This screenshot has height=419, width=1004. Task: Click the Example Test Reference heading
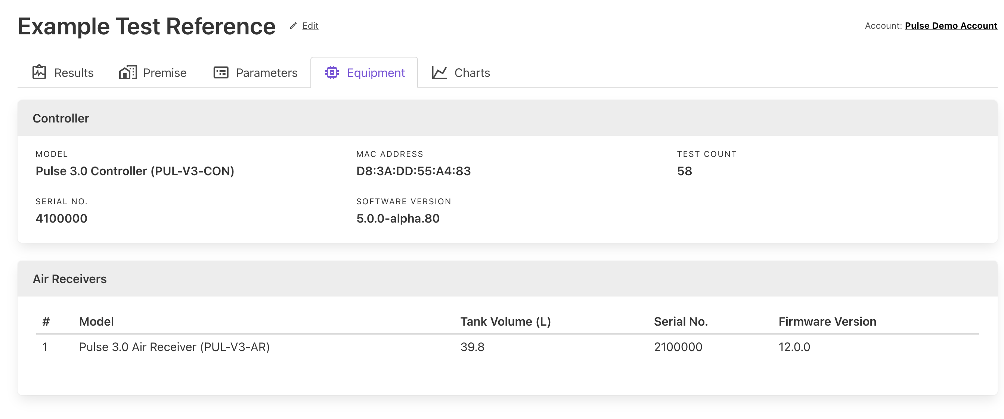click(x=146, y=27)
